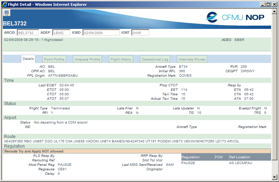Click the scrollbar up arrow

pos(274,12)
